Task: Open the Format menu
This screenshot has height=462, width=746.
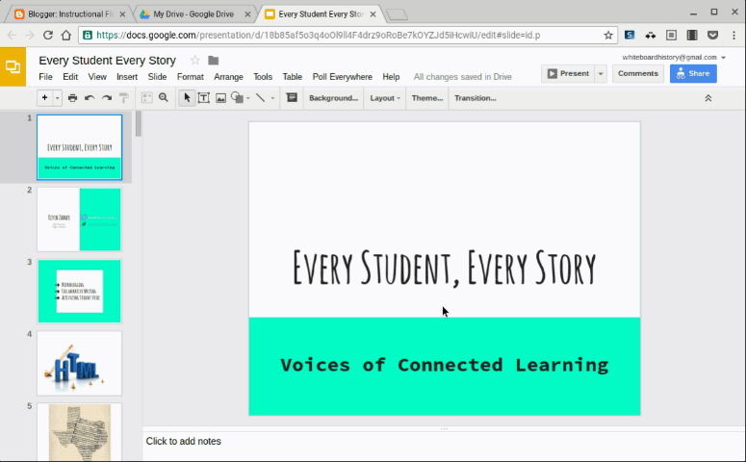Action: coord(191,77)
